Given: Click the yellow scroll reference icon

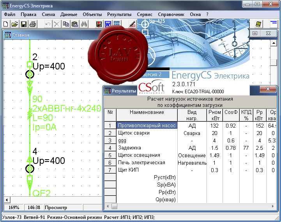Looking at the screenshot, I should (x=258, y=24).
